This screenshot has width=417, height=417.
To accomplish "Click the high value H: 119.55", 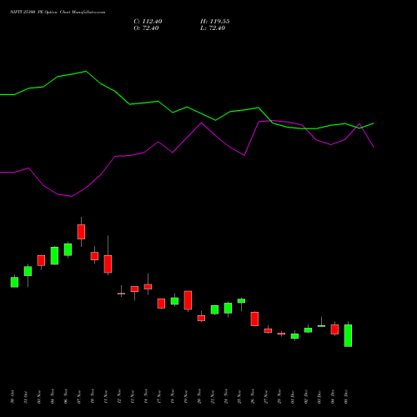I will coord(215,22).
